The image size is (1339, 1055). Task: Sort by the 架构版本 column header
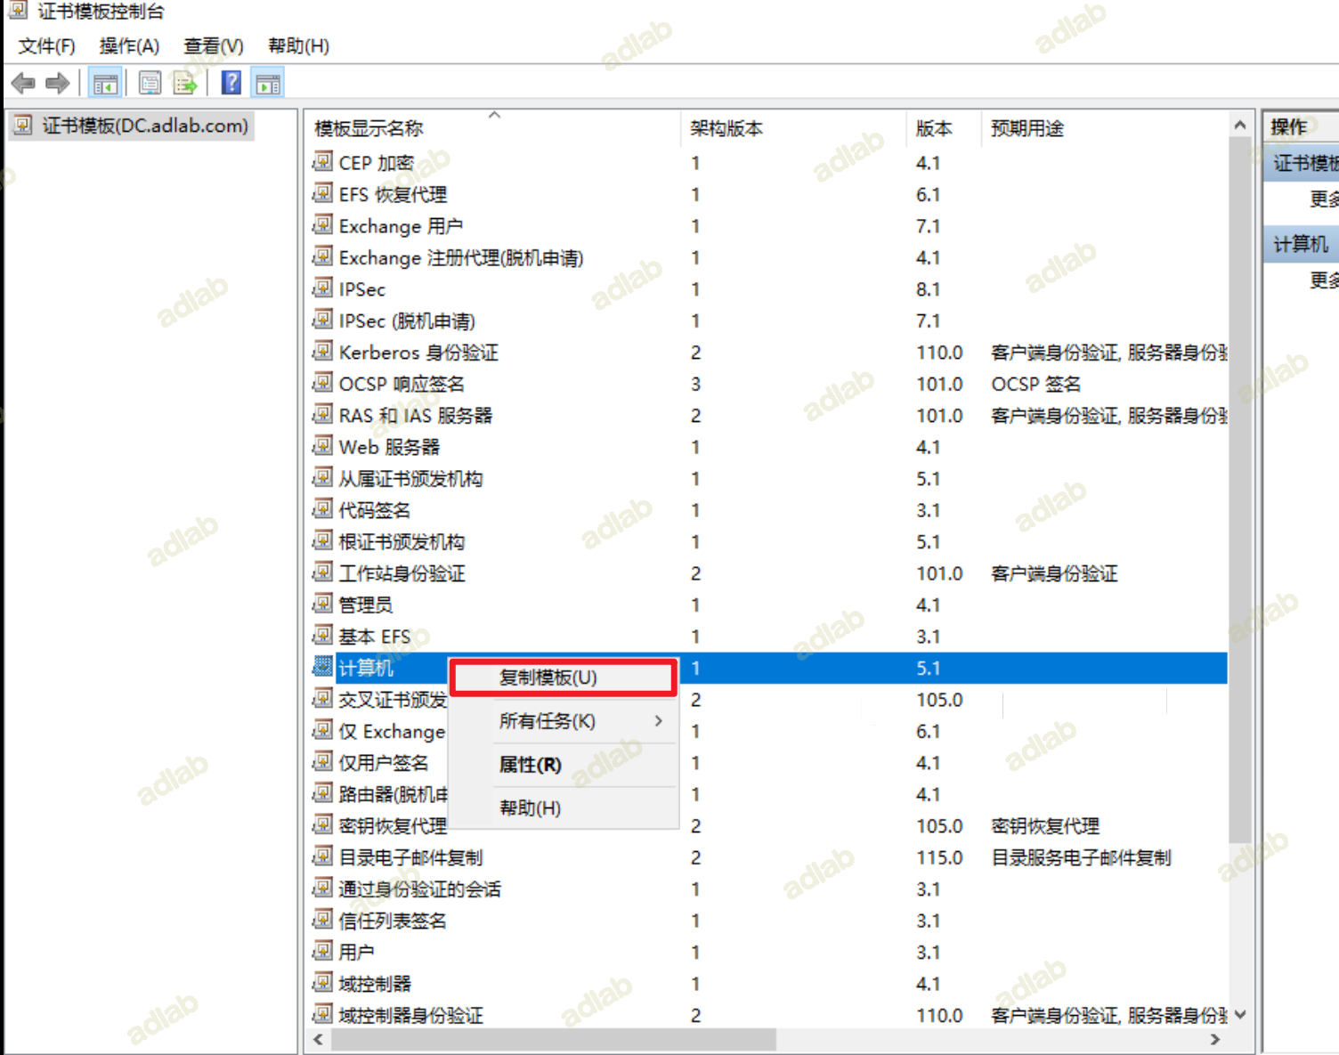(x=793, y=128)
